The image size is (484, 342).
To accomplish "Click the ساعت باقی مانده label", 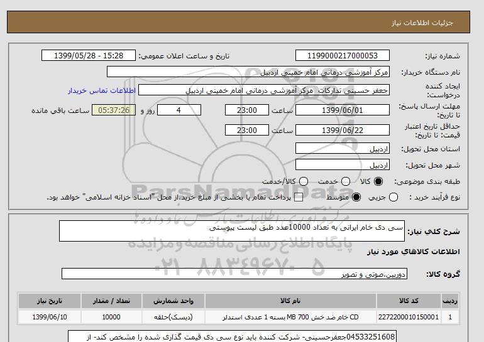I will point(60,110).
